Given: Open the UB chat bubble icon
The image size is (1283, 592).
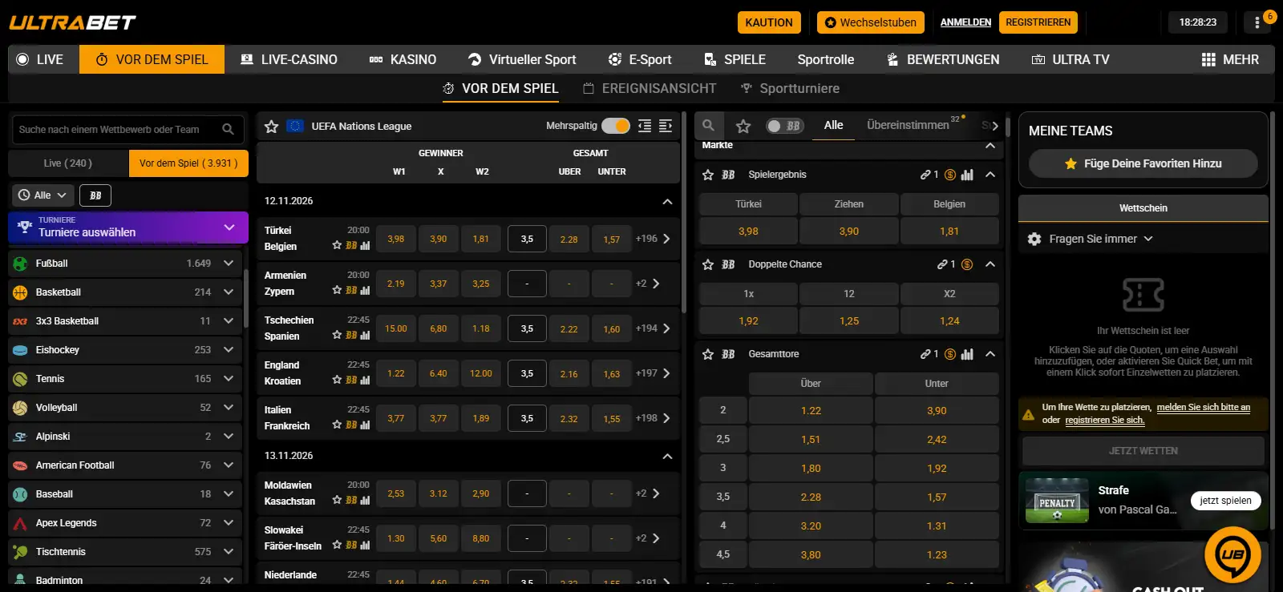Looking at the screenshot, I should click(x=1232, y=554).
